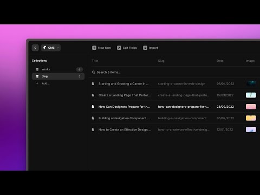Click document icon of 'How to Create' row

(x=93, y=129)
